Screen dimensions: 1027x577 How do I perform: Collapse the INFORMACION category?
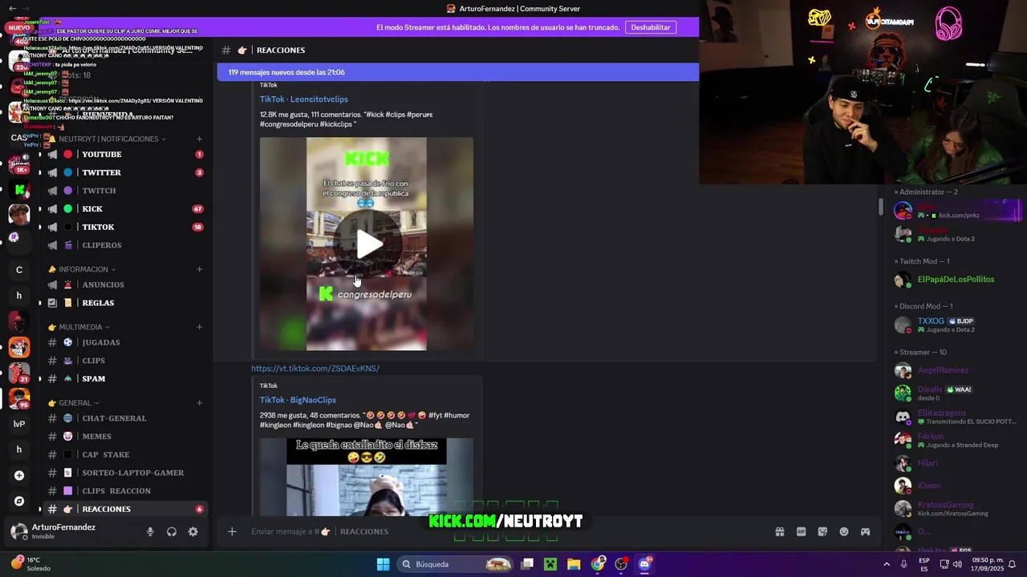click(82, 269)
